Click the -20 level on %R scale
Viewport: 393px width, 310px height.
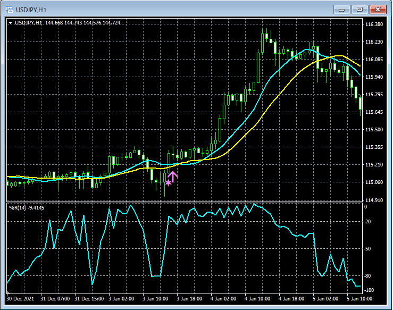367,222
